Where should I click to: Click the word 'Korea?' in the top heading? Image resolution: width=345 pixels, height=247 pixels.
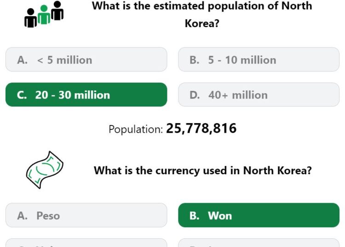click(202, 24)
